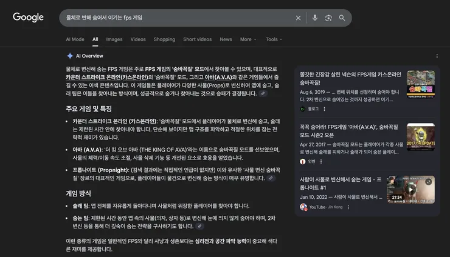Click the AI Overview sparkle icon

[70, 56]
